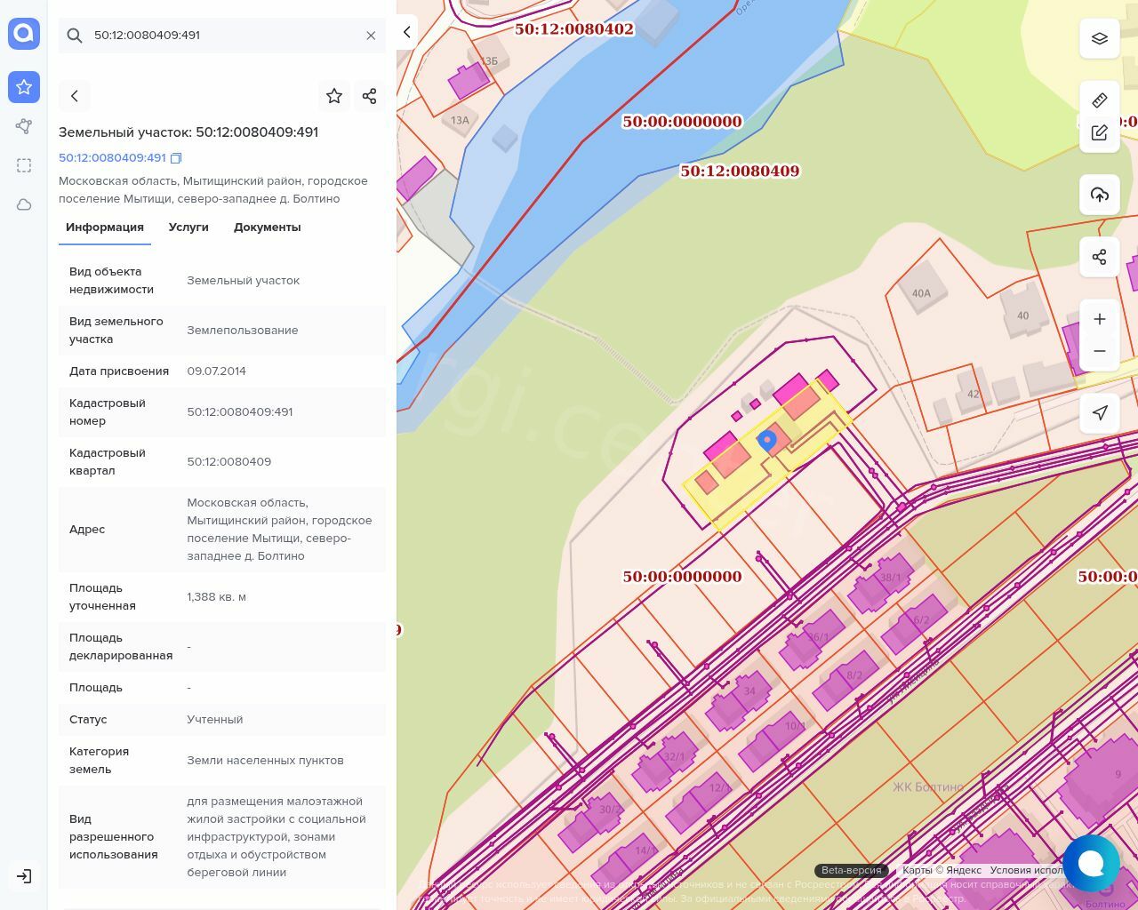
Task: Open the favorites section in sidebar
Action: coord(24,87)
